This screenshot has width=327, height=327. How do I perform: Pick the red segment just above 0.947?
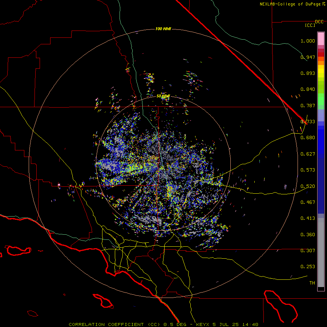tap(321, 54)
